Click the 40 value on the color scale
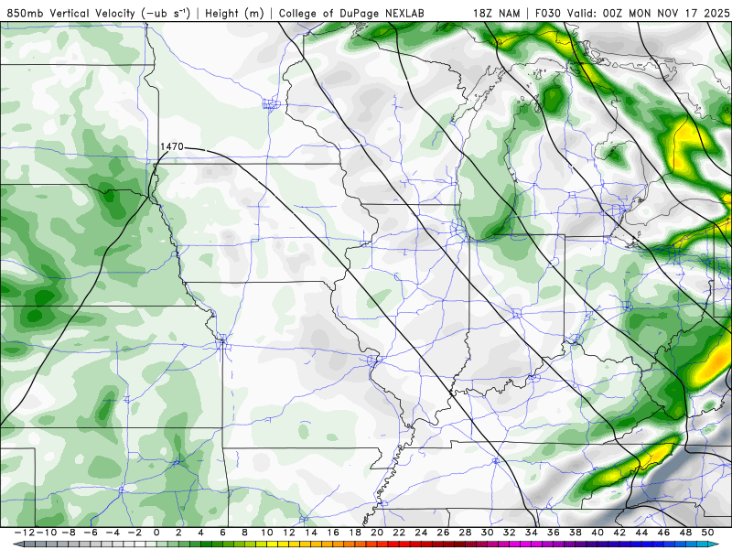This screenshot has width=732, height=549. (597, 533)
